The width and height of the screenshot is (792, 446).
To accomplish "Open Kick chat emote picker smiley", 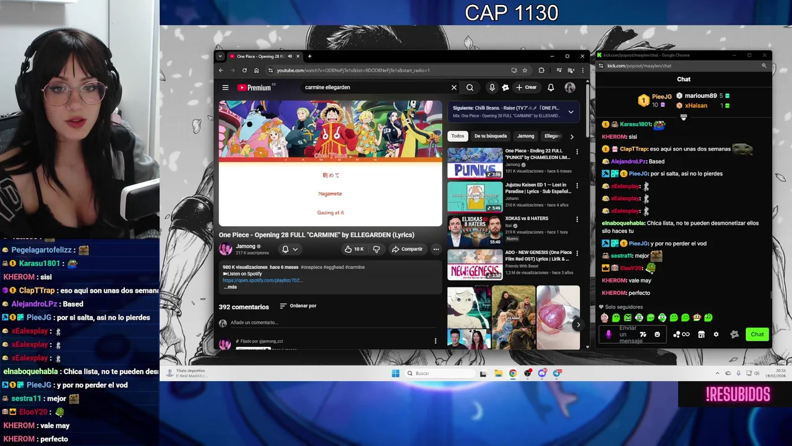I will 657,334.
